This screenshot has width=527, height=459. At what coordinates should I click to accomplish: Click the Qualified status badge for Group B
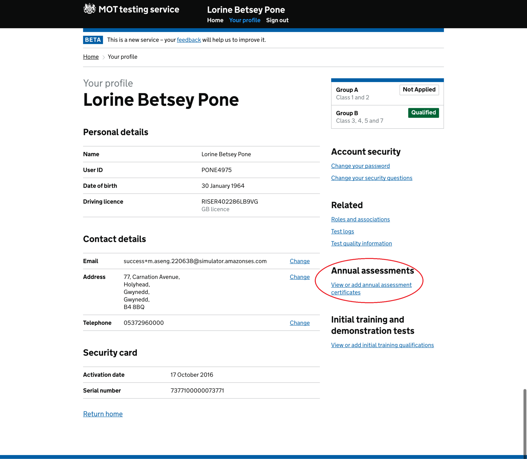[423, 113]
